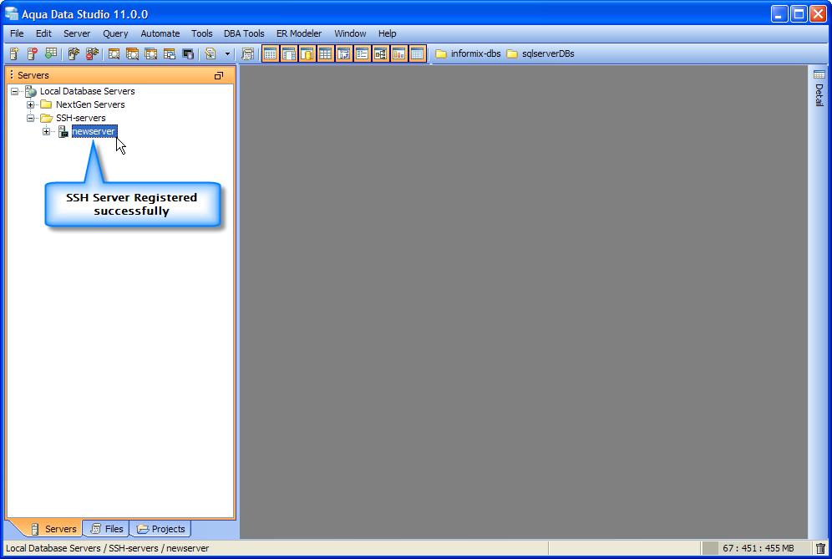Toggle the blue striped table button
The width and height of the screenshot is (832, 559).
coord(417,53)
